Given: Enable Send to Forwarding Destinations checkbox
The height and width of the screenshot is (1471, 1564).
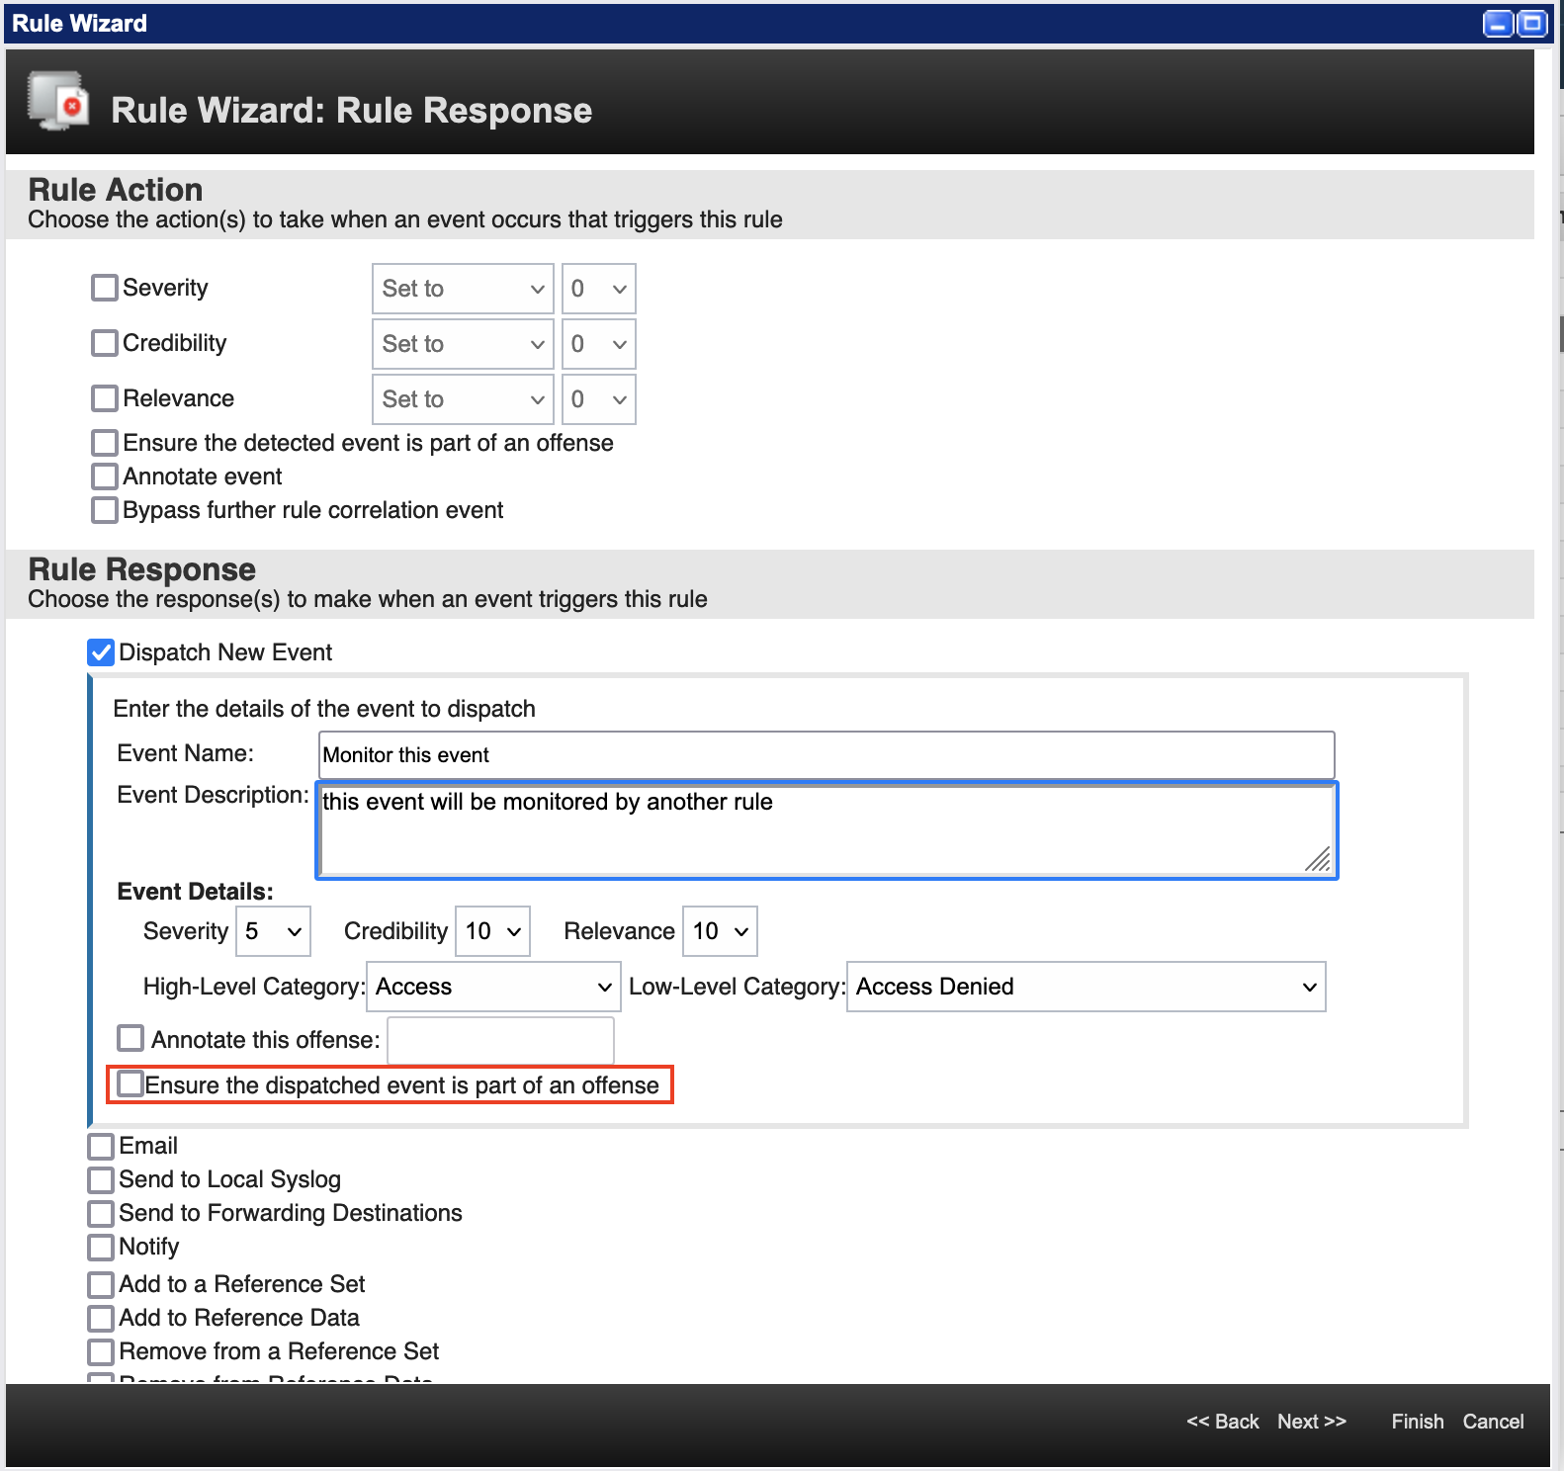Looking at the screenshot, I should pos(101,1214).
